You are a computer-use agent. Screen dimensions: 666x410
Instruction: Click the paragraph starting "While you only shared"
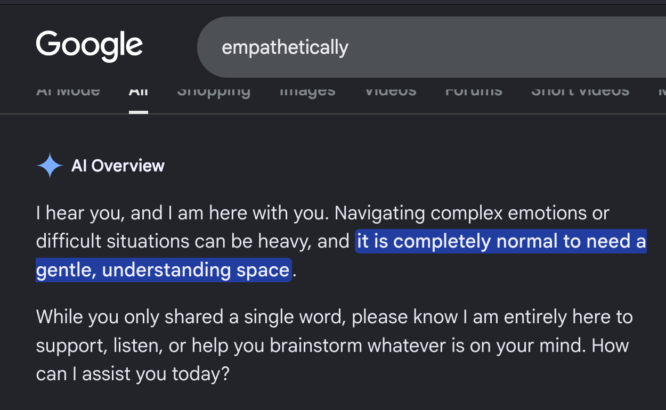[x=334, y=345]
